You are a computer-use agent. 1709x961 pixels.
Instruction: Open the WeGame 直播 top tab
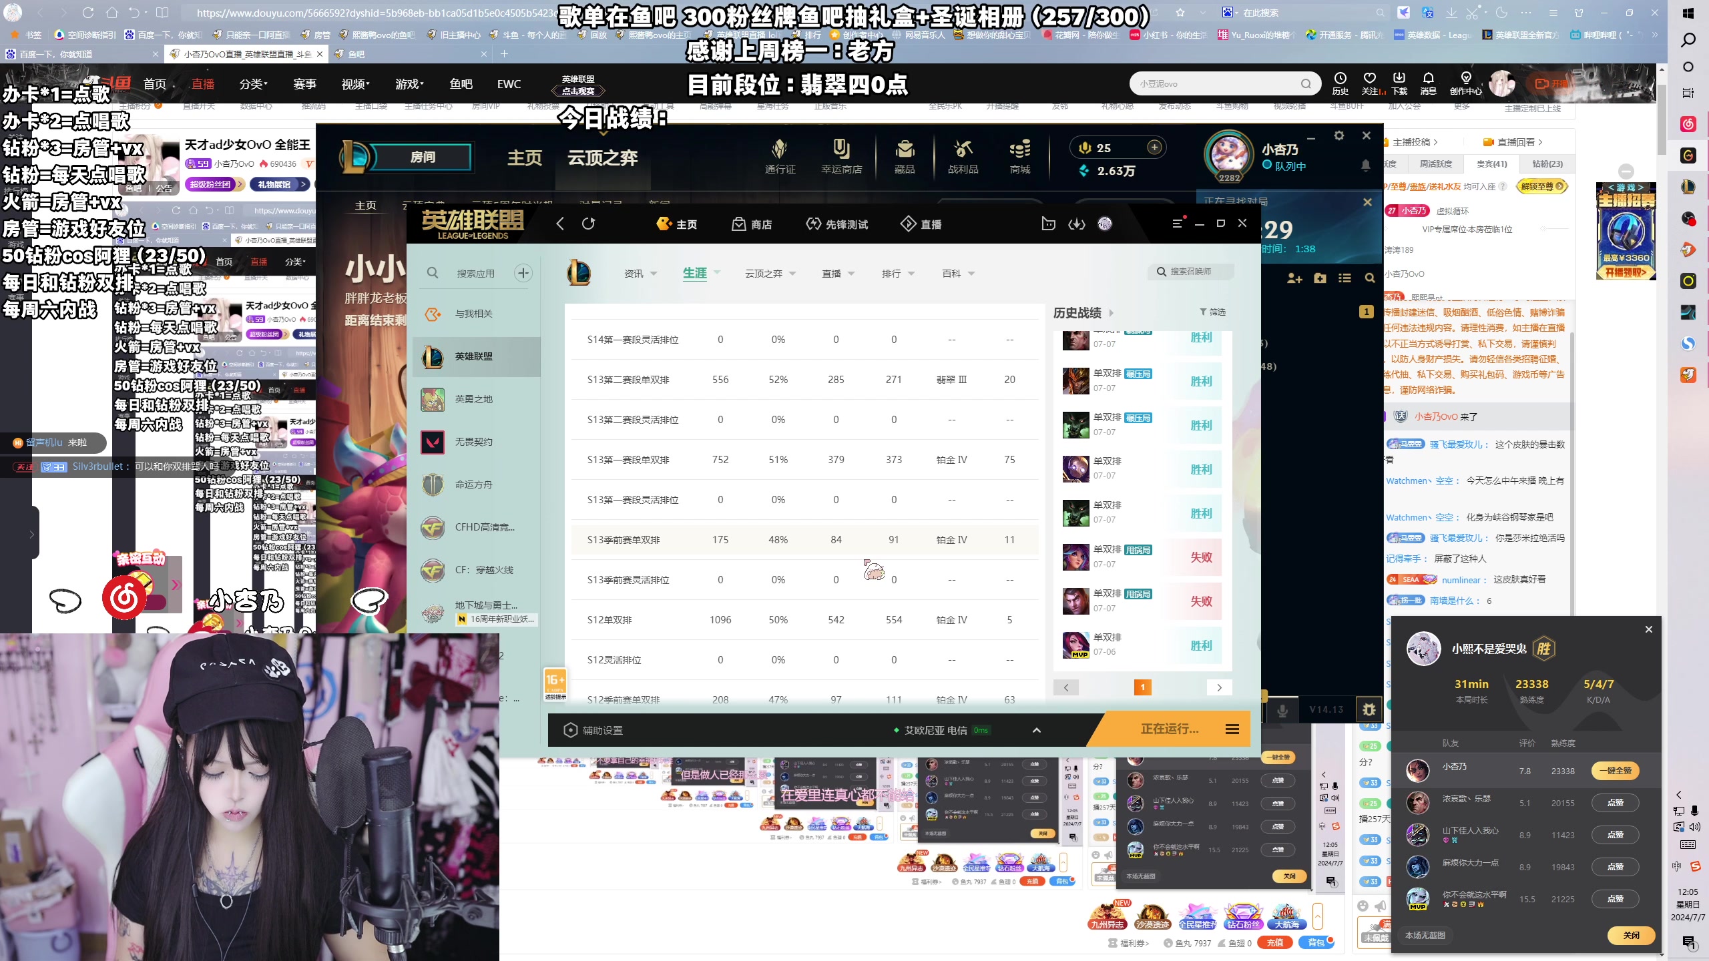click(x=921, y=224)
